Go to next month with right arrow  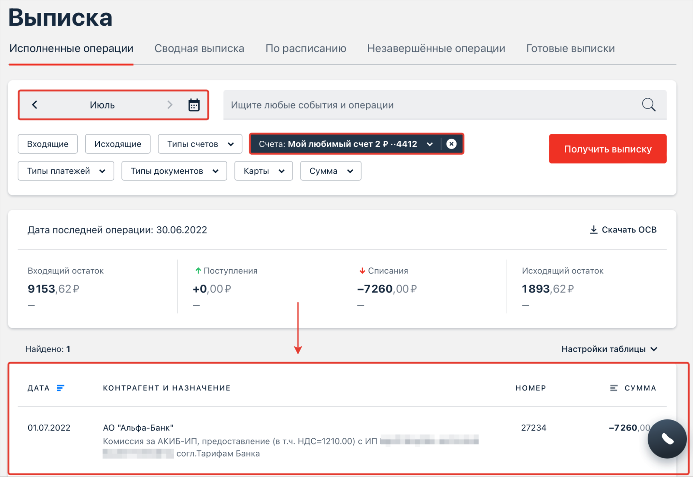pos(170,105)
